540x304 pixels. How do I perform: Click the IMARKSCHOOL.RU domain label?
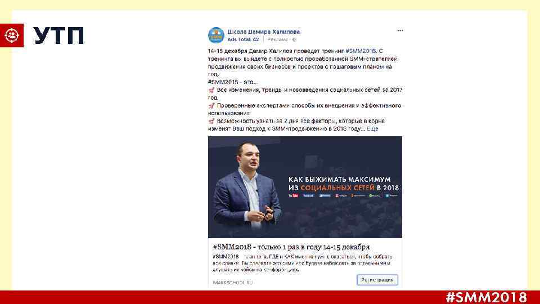(x=232, y=283)
